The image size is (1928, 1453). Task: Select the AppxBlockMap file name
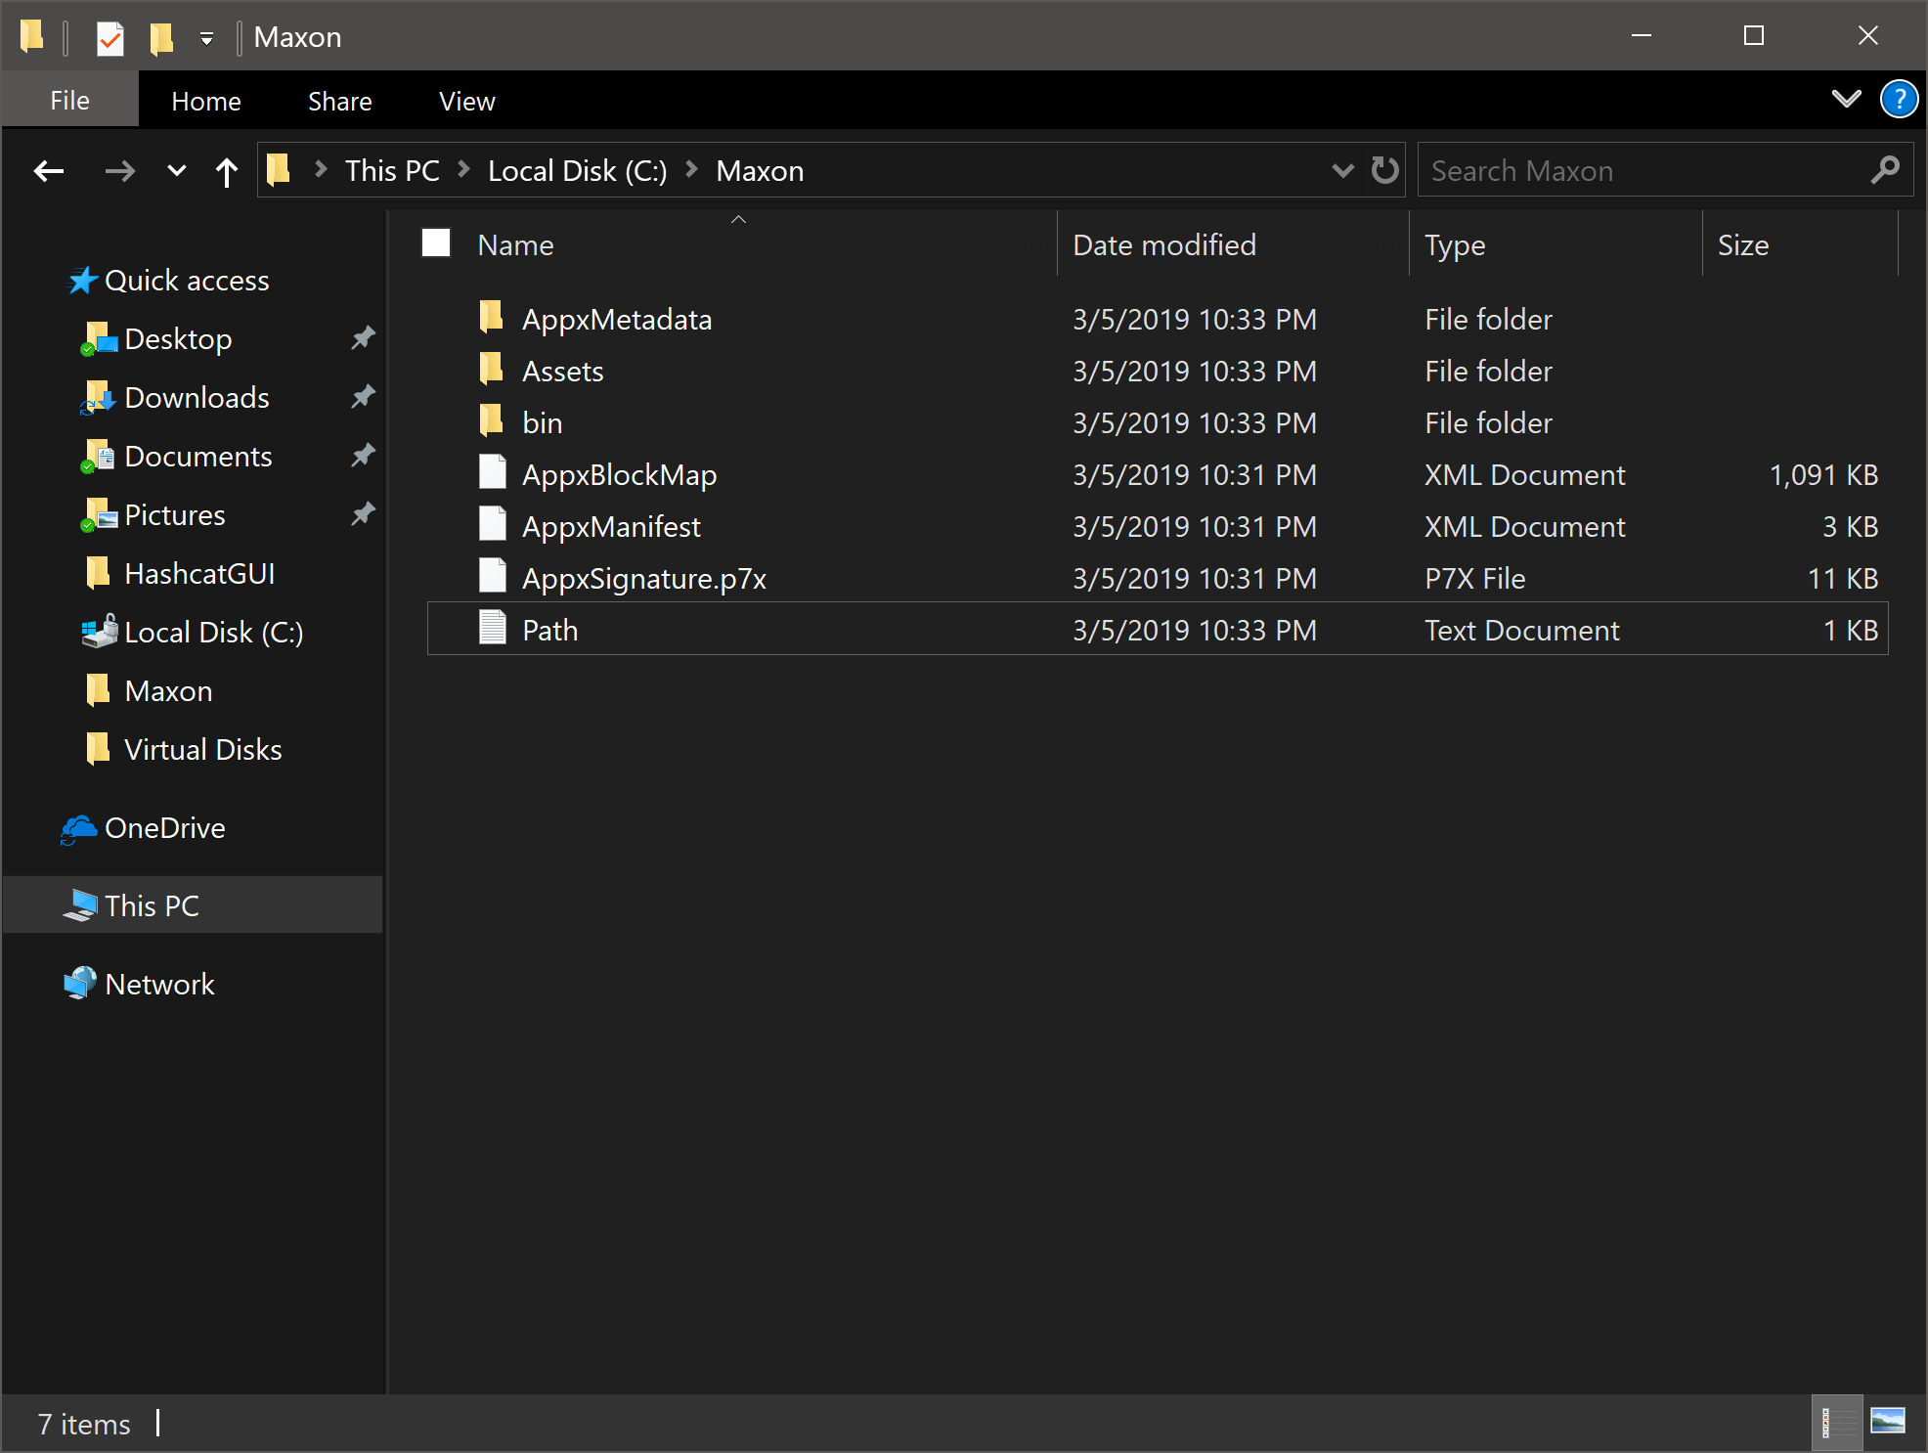point(620,475)
